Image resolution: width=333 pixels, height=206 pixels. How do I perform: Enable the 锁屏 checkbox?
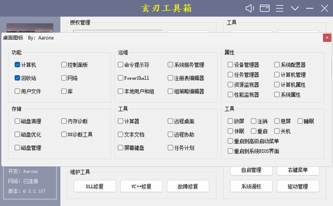coord(230,121)
